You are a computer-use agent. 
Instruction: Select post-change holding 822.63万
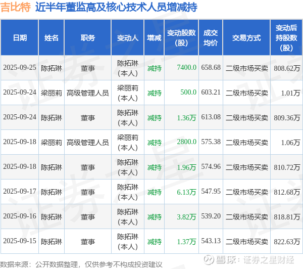click(287, 241)
